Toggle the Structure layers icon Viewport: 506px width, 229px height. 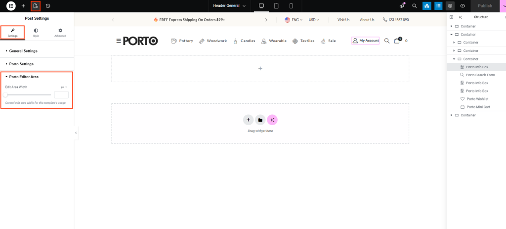[450, 6]
